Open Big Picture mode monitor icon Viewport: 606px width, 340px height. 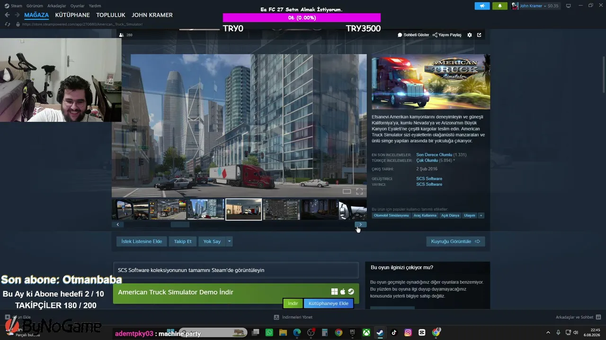pos(569,6)
